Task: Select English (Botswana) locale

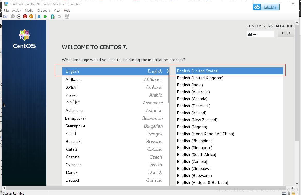Action: [229, 176]
